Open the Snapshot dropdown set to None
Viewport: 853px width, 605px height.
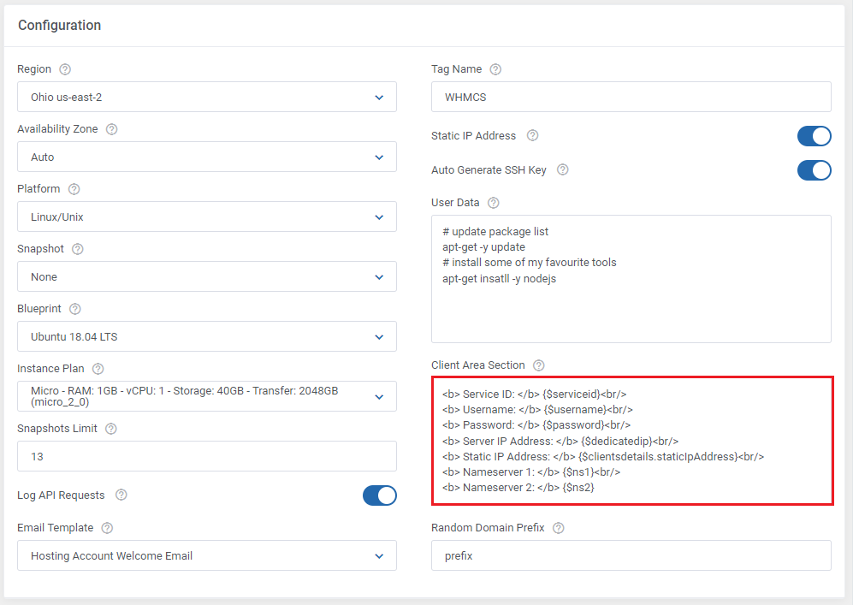click(x=207, y=276)
